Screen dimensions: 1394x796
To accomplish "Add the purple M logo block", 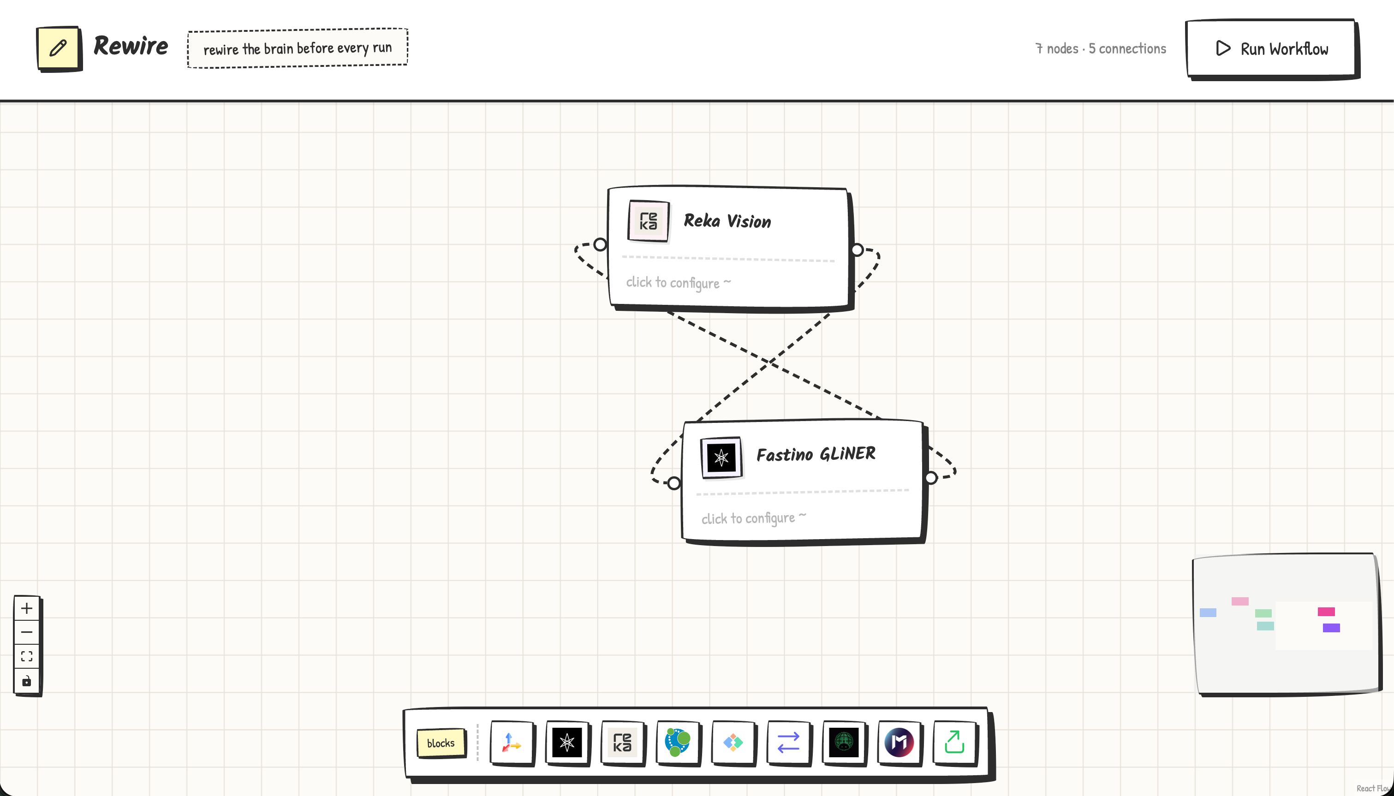I will 899,743.
